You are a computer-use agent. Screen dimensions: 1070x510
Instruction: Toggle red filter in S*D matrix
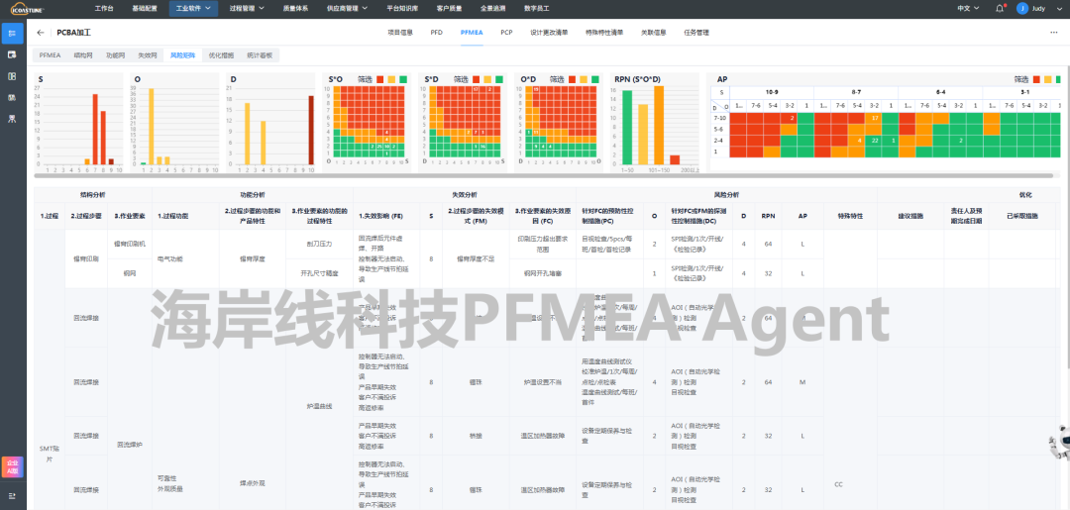tap(476, 80)
